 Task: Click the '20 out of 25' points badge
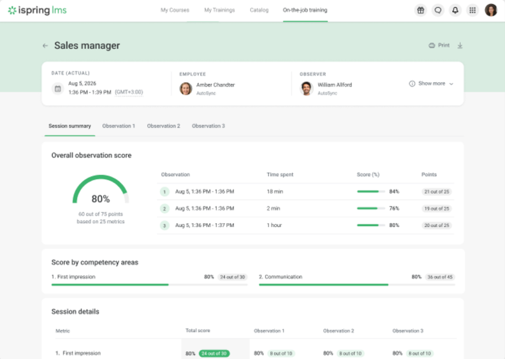(x=436, y=225)
